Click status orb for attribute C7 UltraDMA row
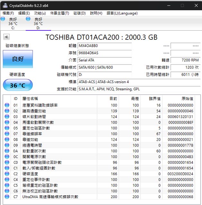This screenshot has width=202, height=205. [x=7, y=197]
